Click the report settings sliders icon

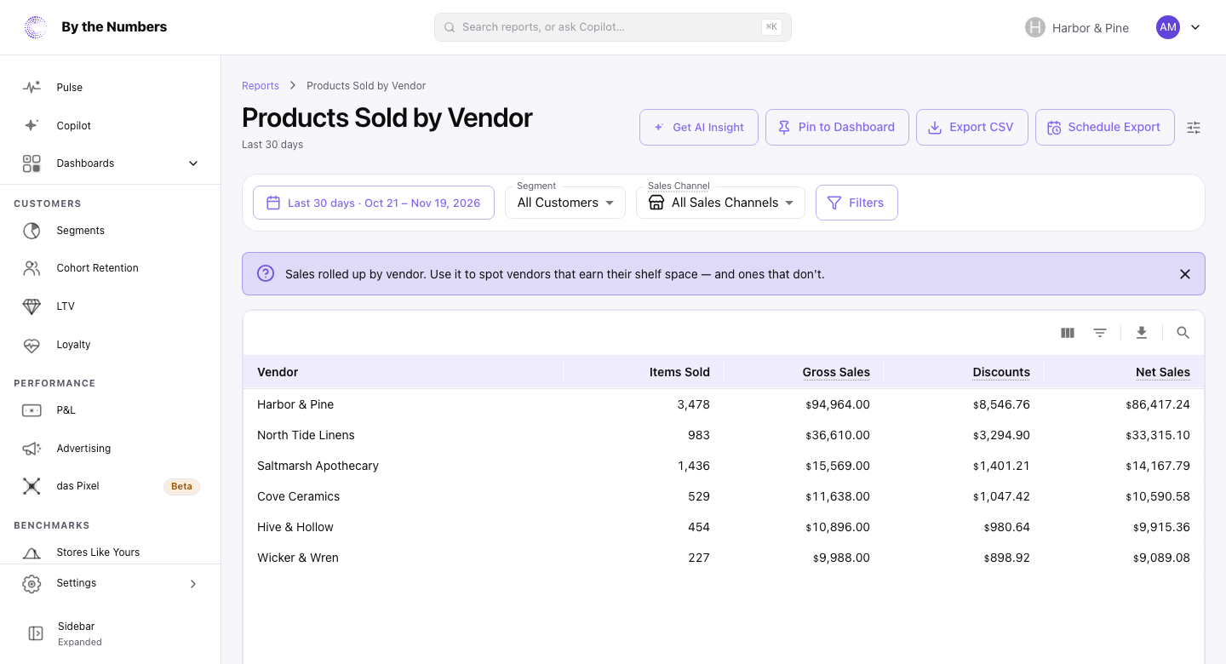click(x=1194, y=128)
